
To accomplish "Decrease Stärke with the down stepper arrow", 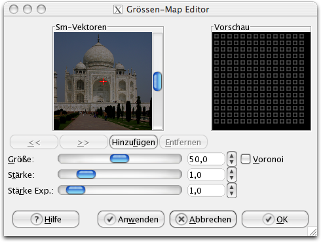I will [x=232, y=178].
